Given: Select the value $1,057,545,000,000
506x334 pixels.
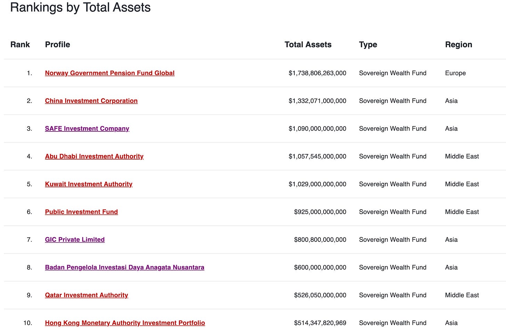Looking at the screenshot, I should (x=317, y=156).
